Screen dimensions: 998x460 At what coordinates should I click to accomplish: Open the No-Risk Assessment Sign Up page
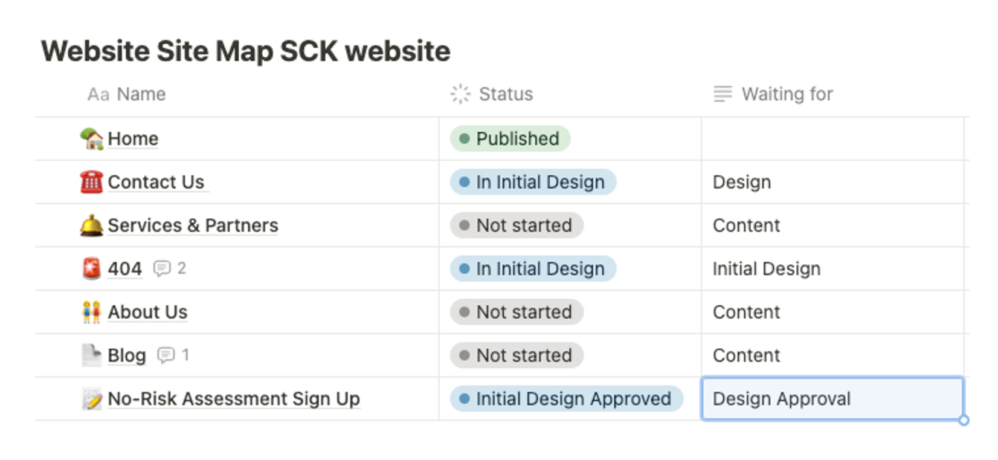[234, 399]
